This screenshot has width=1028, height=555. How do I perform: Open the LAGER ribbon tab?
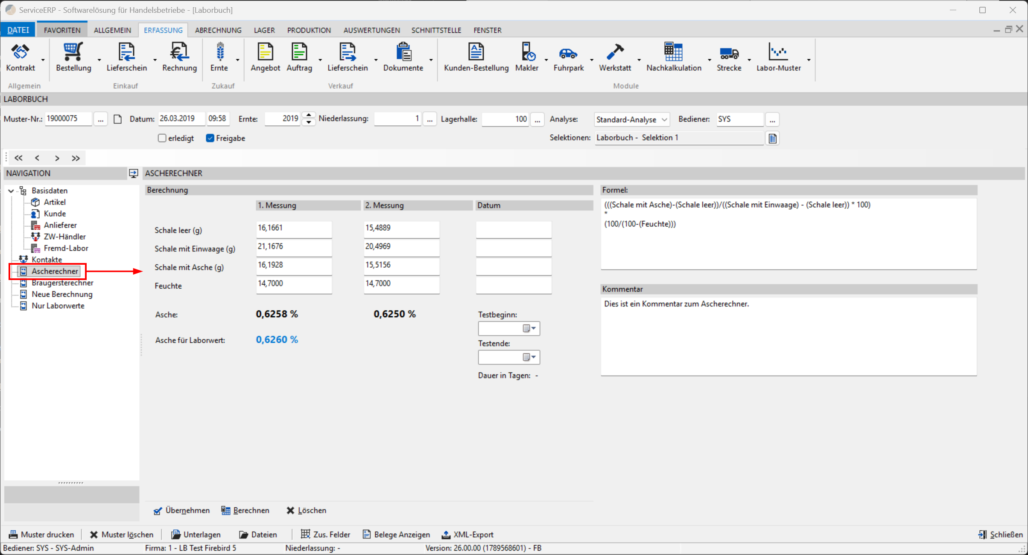(x=264, y=30)
